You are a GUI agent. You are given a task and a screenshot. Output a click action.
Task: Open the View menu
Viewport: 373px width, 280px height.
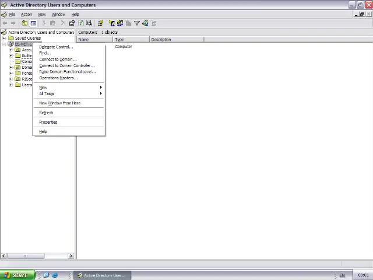click(x=41, y=14)
